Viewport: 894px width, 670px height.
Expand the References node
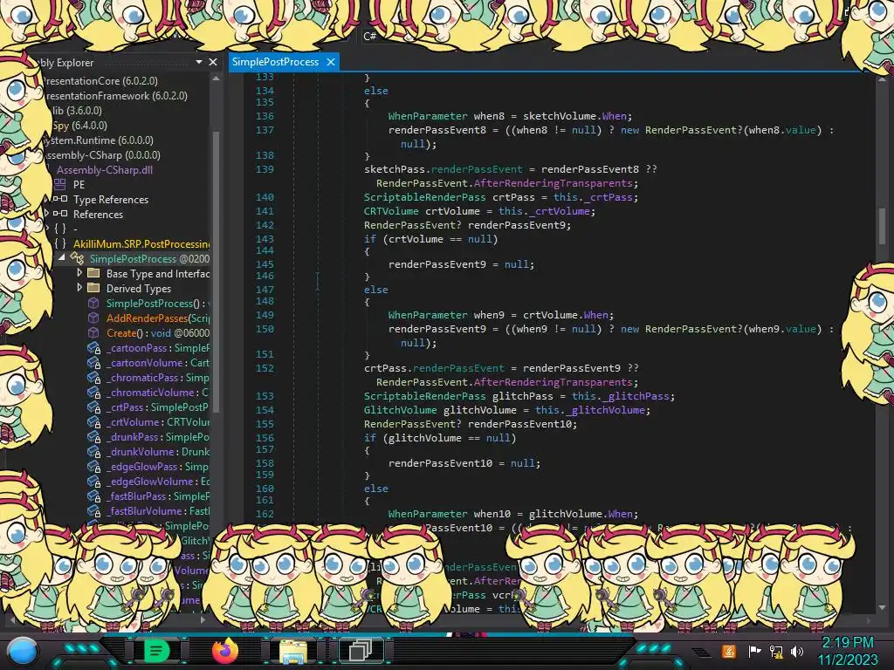click(x=47, y=214)
